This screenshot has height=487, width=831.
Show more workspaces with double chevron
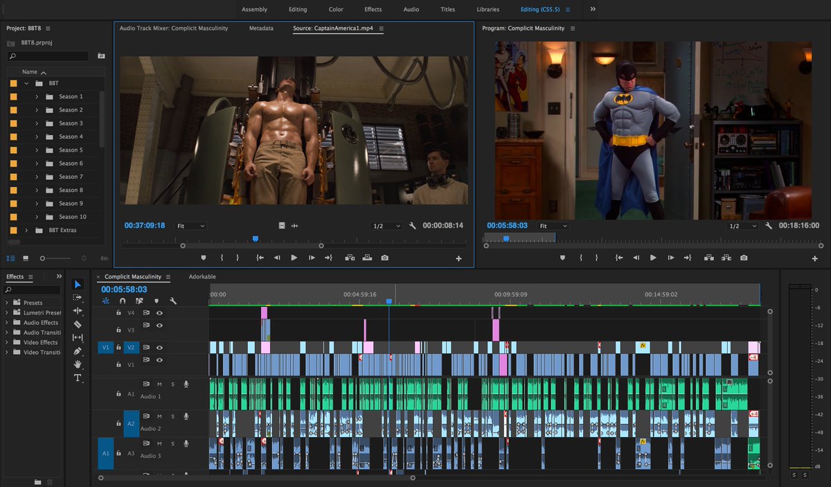click(593, 9)
